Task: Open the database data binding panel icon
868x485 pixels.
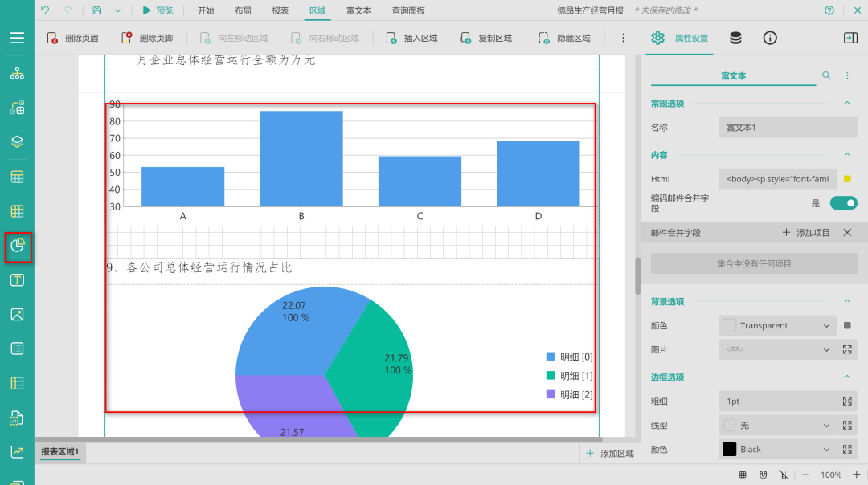Action: click(735, 38)
